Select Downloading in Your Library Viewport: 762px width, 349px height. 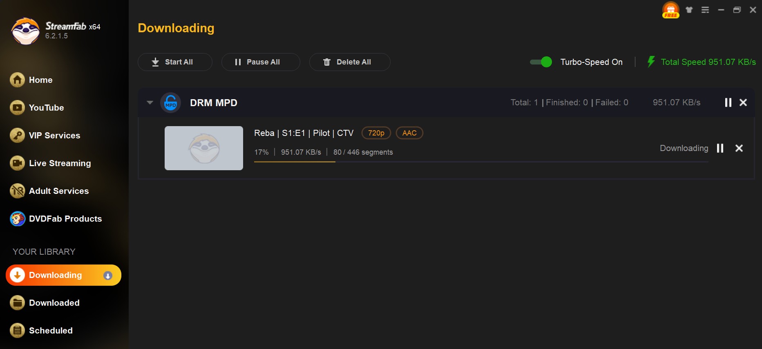coord(63,275)
